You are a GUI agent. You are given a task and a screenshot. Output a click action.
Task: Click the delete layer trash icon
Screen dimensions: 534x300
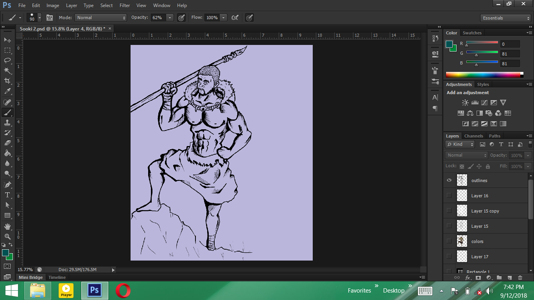(x=520, y=278)
